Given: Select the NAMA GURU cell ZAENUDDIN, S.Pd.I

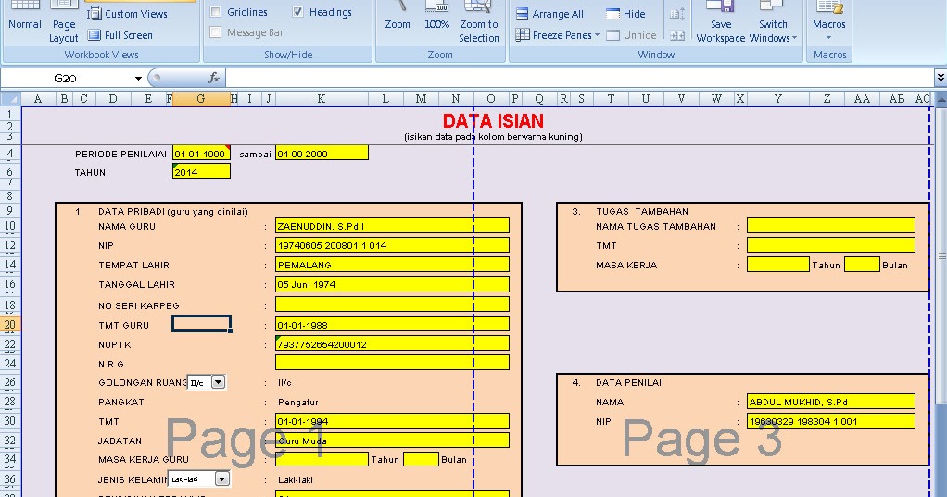Looking at the screenshot, I should (x=392, y=226).
